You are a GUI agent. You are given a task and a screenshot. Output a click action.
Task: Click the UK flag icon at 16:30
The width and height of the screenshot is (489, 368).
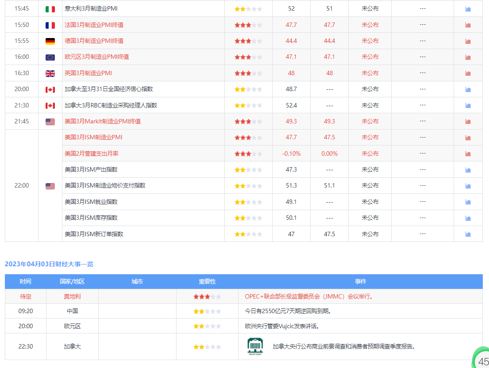coord(50,73)
